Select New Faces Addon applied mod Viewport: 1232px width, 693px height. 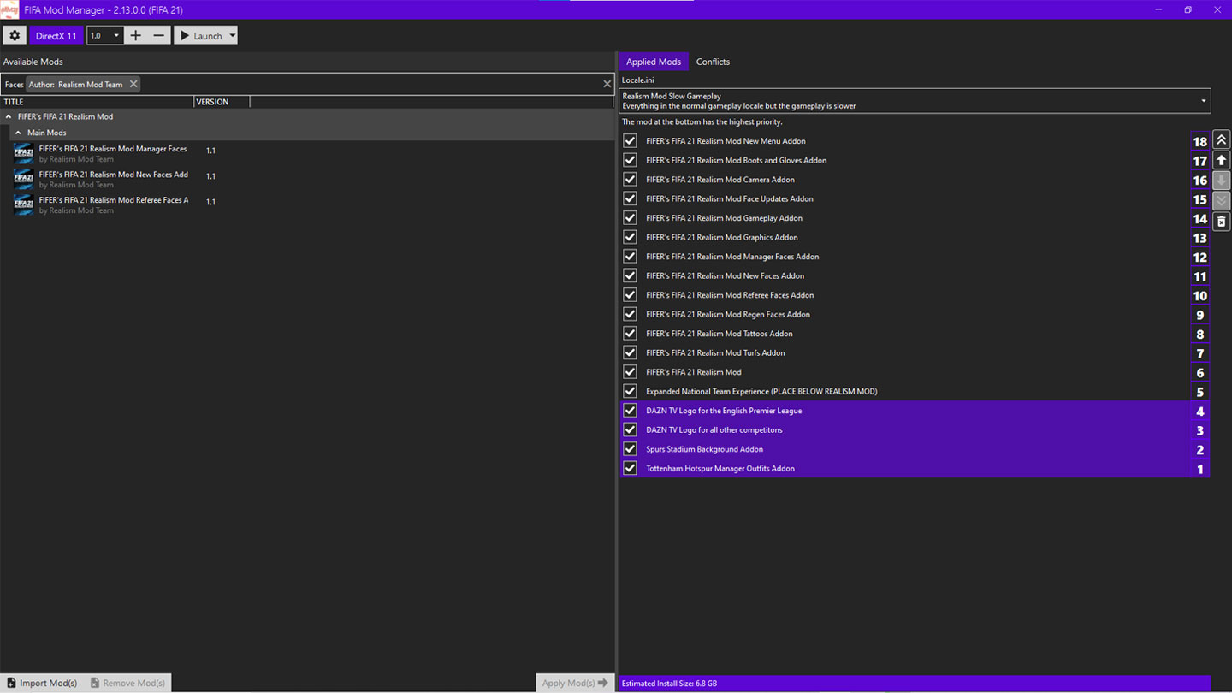click(914, 275)
